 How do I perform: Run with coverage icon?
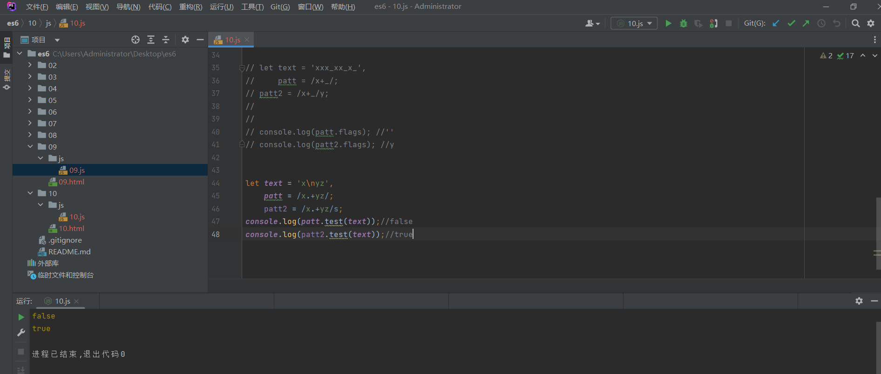pyautogui.click(x=698, y=23)
